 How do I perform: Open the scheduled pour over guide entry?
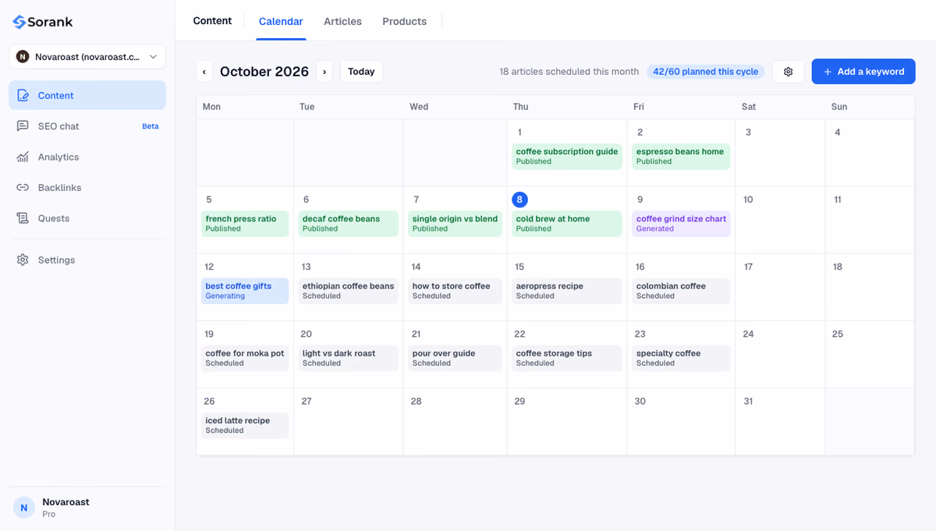click(x=456, y=358)
